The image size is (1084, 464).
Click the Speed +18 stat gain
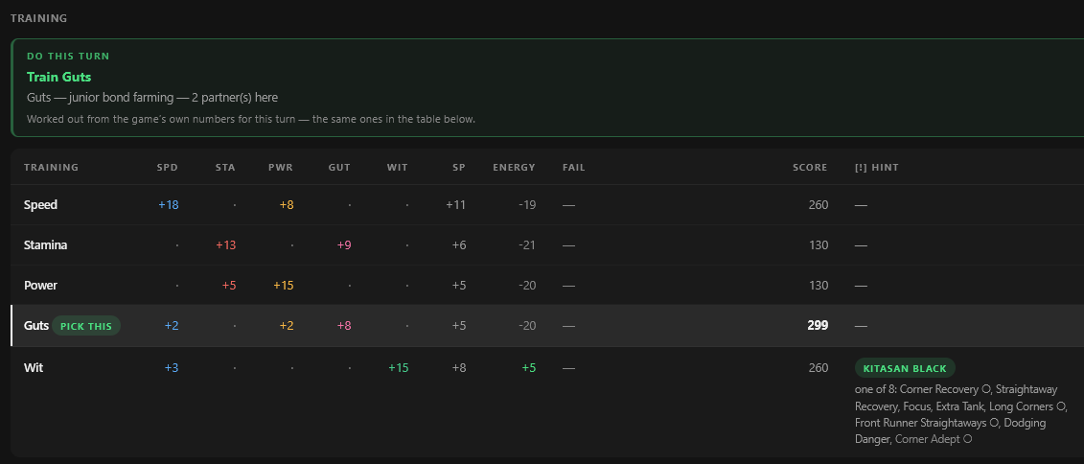[x=168, y=205]
